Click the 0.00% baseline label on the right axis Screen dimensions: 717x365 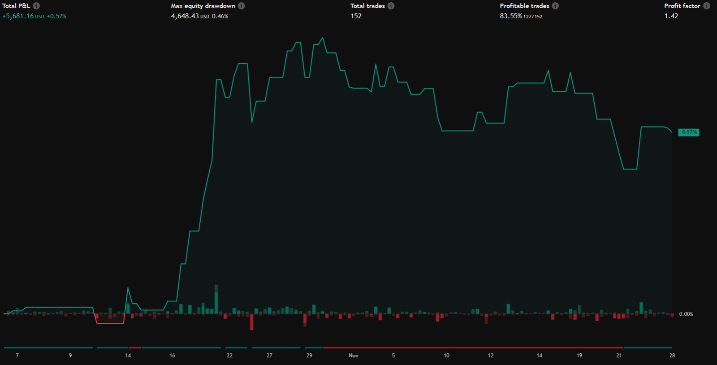686,314
